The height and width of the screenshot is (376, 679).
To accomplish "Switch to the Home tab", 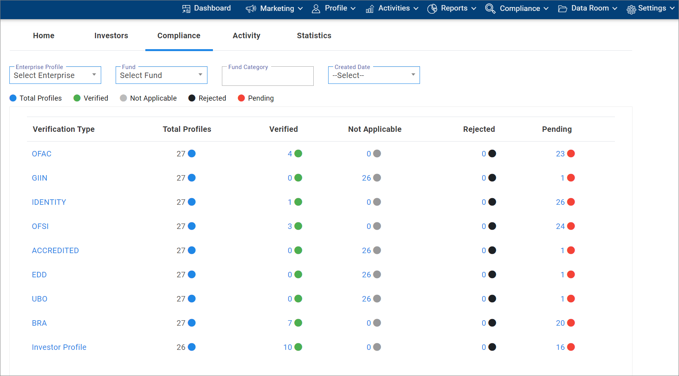I will 44,35.
